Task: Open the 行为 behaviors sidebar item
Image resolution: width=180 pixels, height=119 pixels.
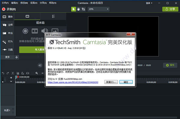Action: (x=8, y=41)
